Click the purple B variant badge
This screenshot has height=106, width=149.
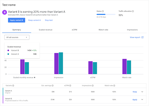tap(5, 12)
